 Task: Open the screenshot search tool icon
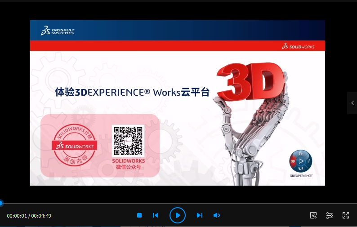point(313,215)
